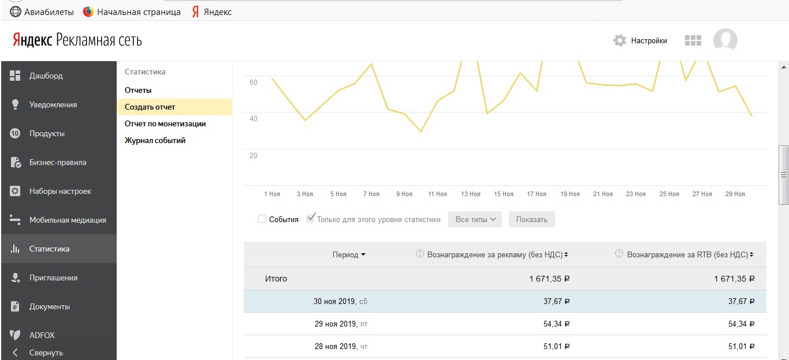Toggle 'Только для этого уровня статистики' checkbox
Screen dimensions: 789x360
point(311,219)
